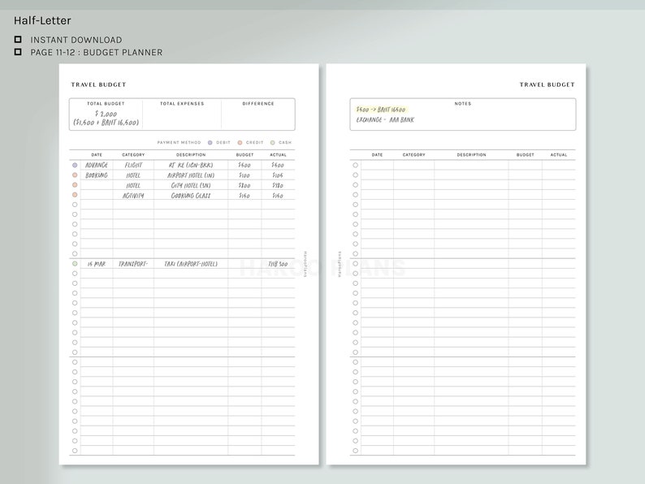This screenshot has width=645, height=484.
Task: Click the DATE column header on the right page
Action: click(377, 155)
